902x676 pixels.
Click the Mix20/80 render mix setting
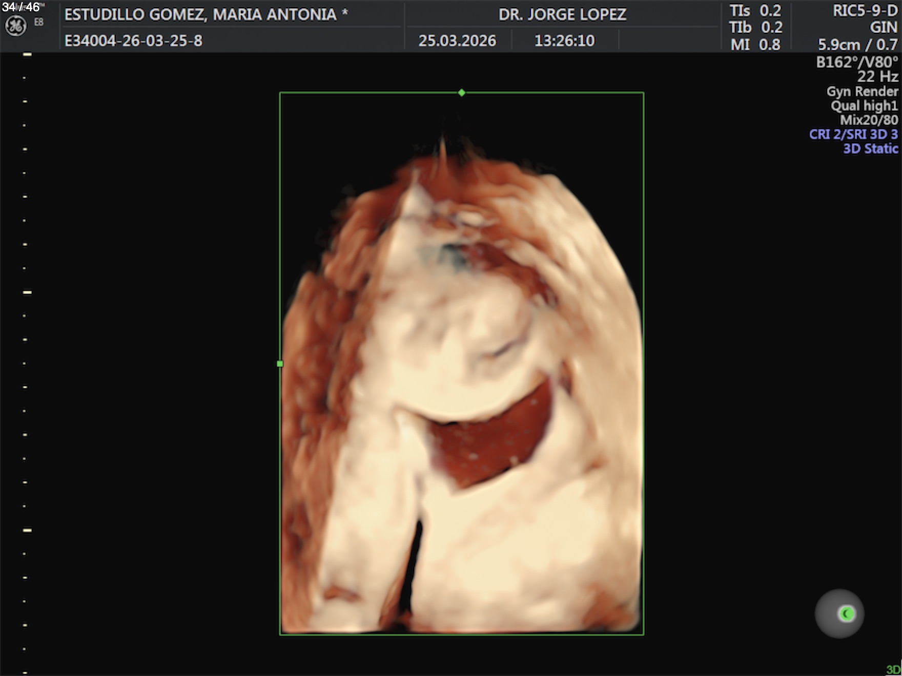coord(869,120)
